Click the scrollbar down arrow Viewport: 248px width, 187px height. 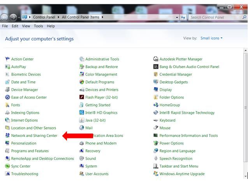click(x=246, y=176)
